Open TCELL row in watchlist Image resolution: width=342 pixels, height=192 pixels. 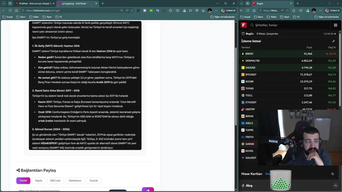pos(289,95)
